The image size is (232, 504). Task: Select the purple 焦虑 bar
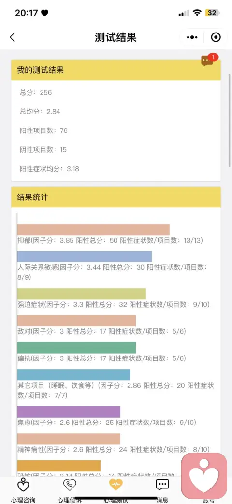(69, 412)
